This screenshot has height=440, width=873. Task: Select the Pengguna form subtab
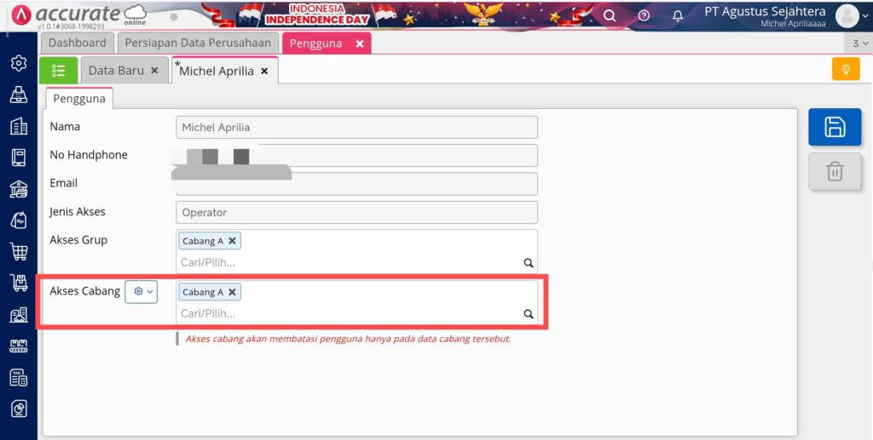coord(79,99)
